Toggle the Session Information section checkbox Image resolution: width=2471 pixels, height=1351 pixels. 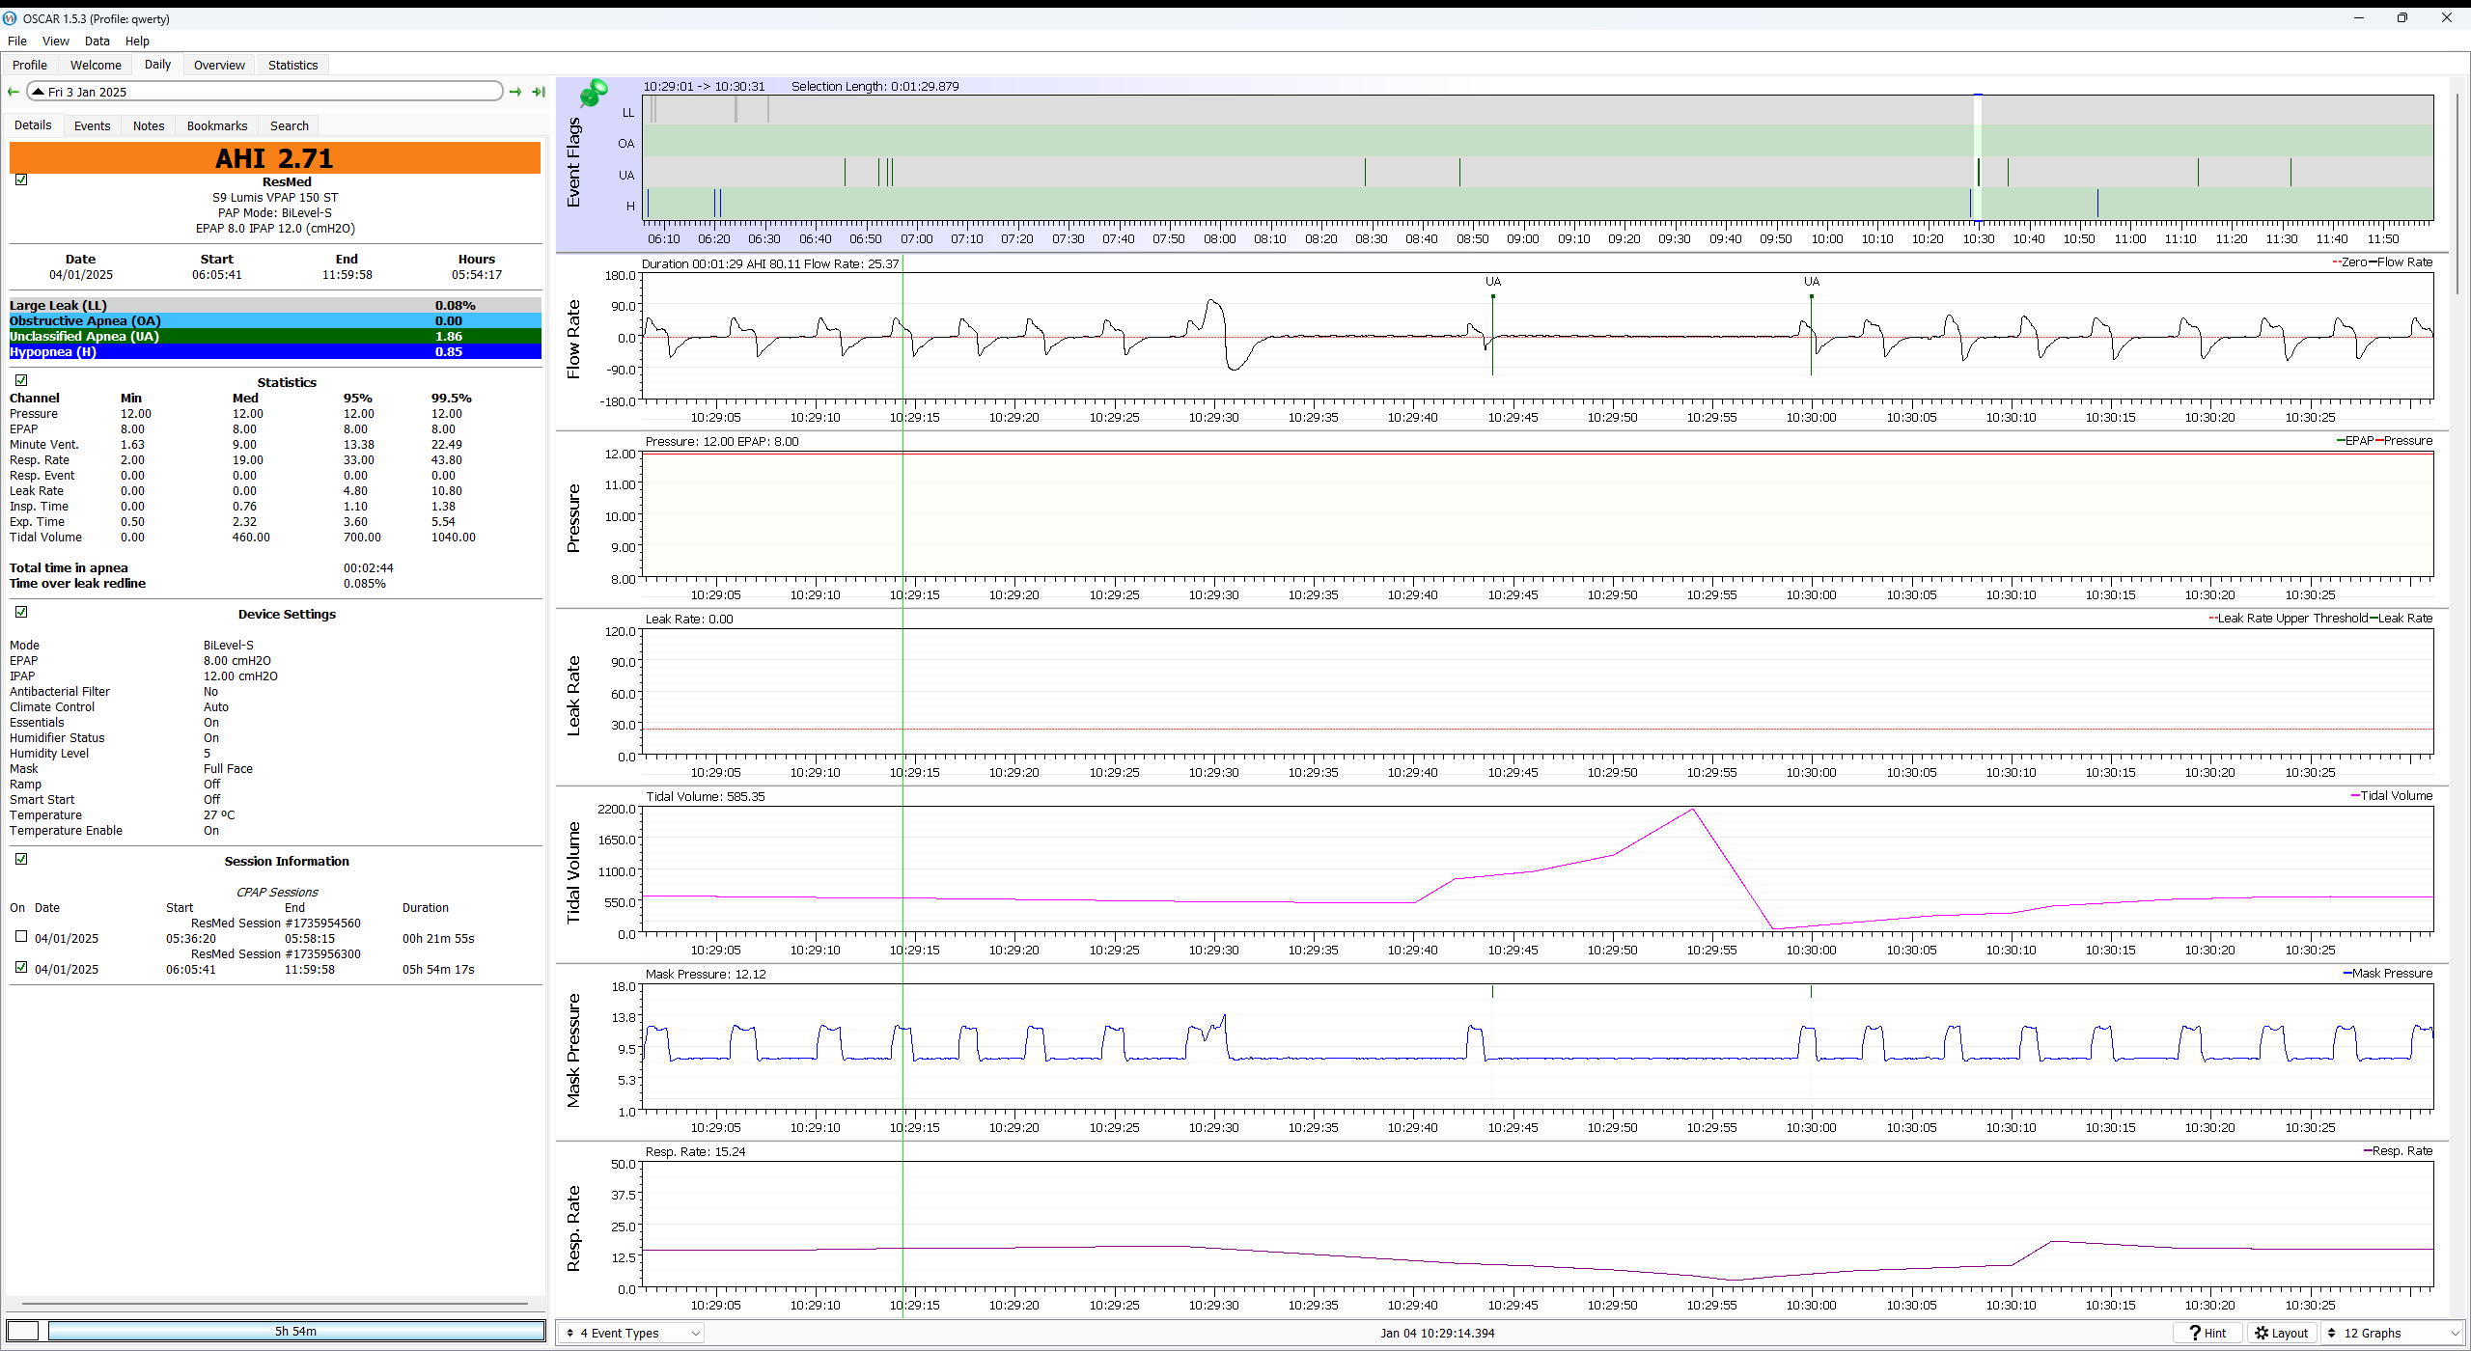[21, 859]
